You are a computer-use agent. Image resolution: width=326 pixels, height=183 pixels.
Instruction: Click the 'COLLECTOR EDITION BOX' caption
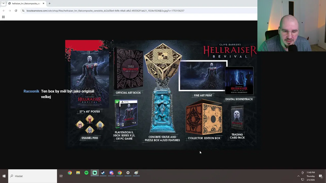pyautogui.click(x=204, y=138)
